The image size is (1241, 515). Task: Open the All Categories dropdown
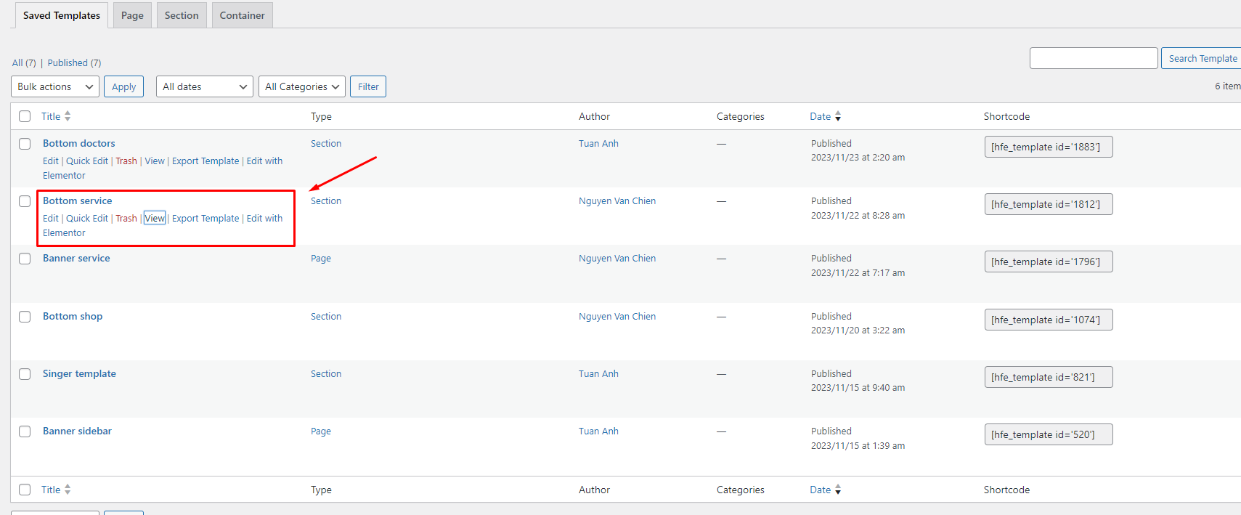pos(301,86)
